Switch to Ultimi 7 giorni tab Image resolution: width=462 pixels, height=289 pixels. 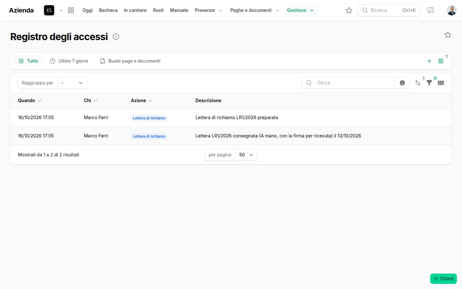tap(69, 61)
